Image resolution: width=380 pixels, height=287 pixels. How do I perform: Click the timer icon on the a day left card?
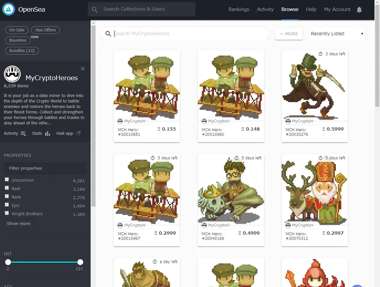(155, 262)
